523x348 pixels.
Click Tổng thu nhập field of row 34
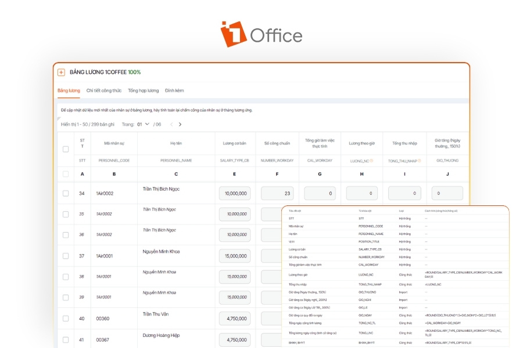pos(404,193)
